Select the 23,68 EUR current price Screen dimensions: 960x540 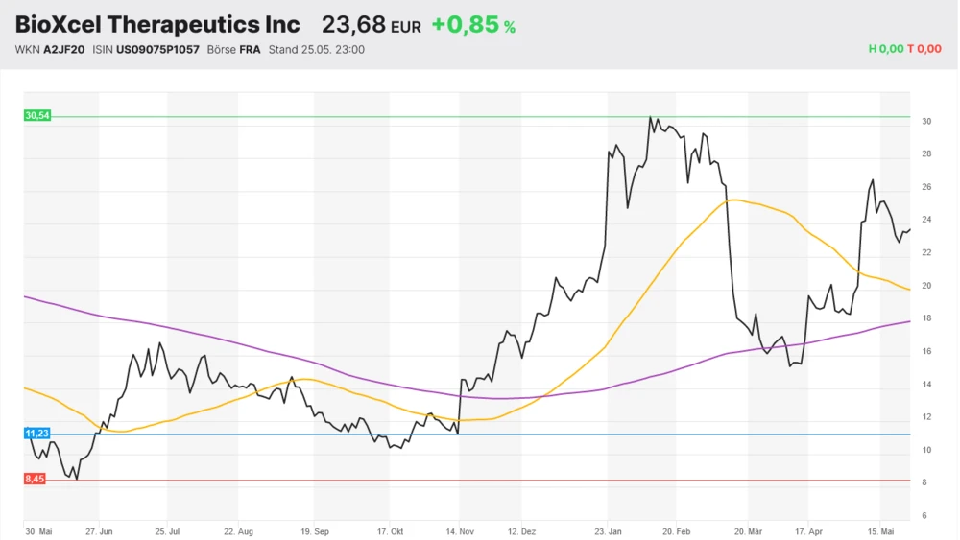[371, 25]
